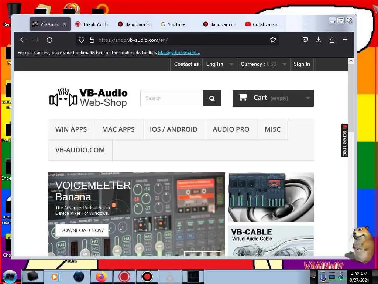
Task: Open the dark waveform monitor taskbar icon
Action: [x=193, y=277]
